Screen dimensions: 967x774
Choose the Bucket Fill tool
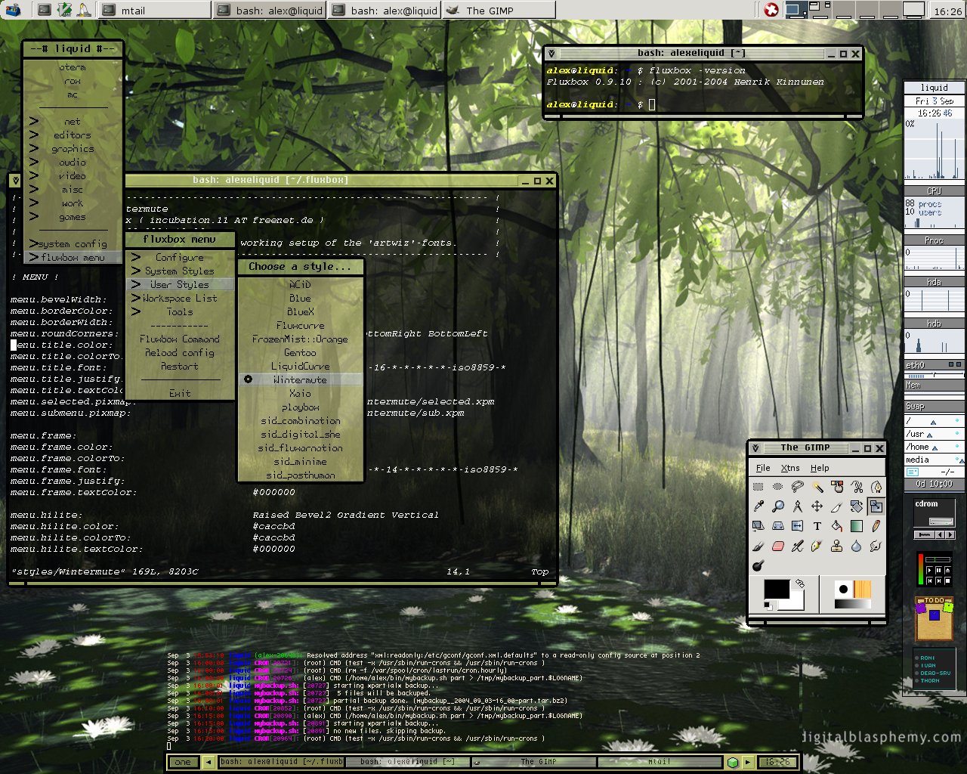(836, 526)
